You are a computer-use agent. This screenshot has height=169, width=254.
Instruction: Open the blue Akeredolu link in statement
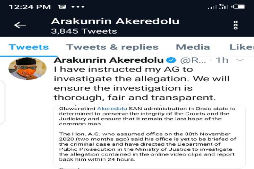[x=112, y=109]
